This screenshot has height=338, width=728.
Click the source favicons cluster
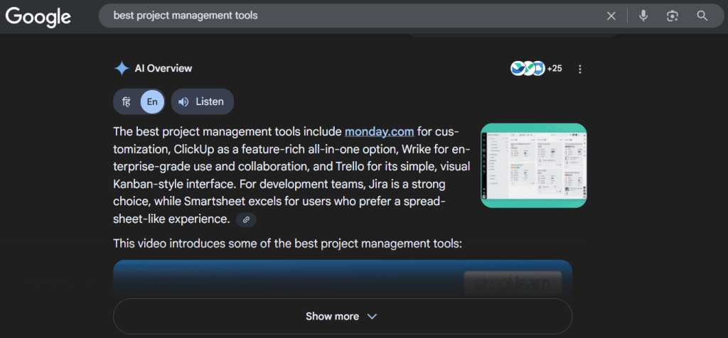pos(528,68)
